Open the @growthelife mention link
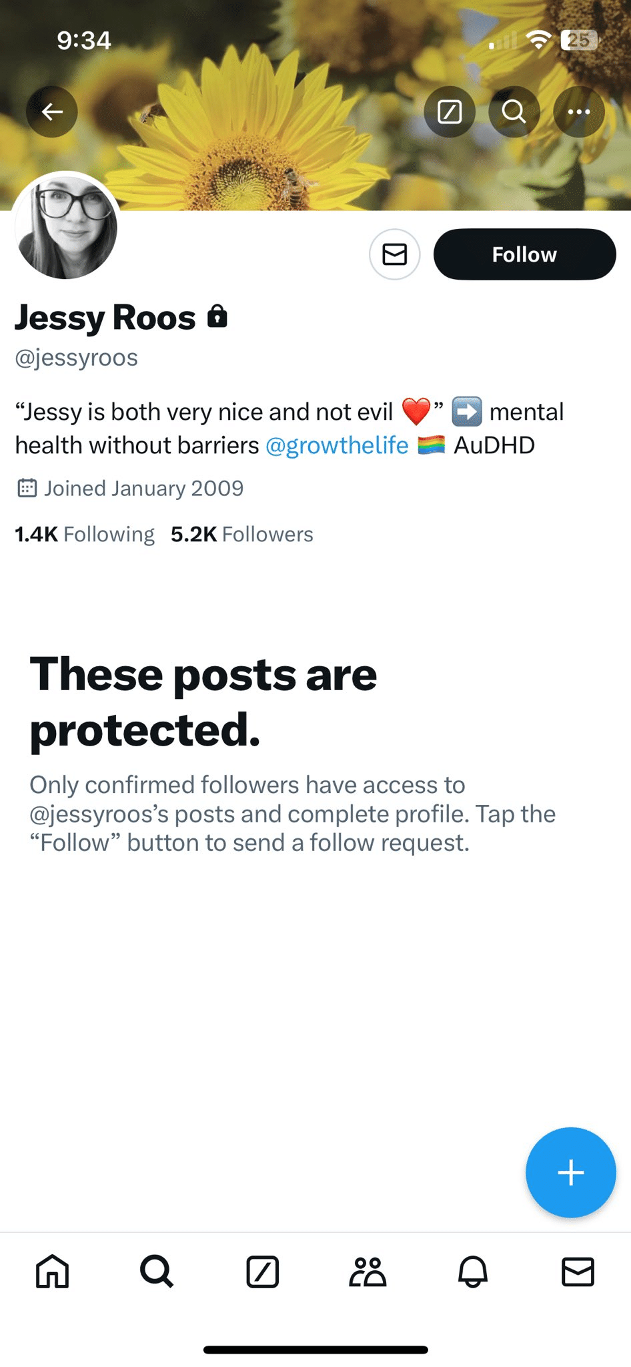631x1367 pixels. 337,445
